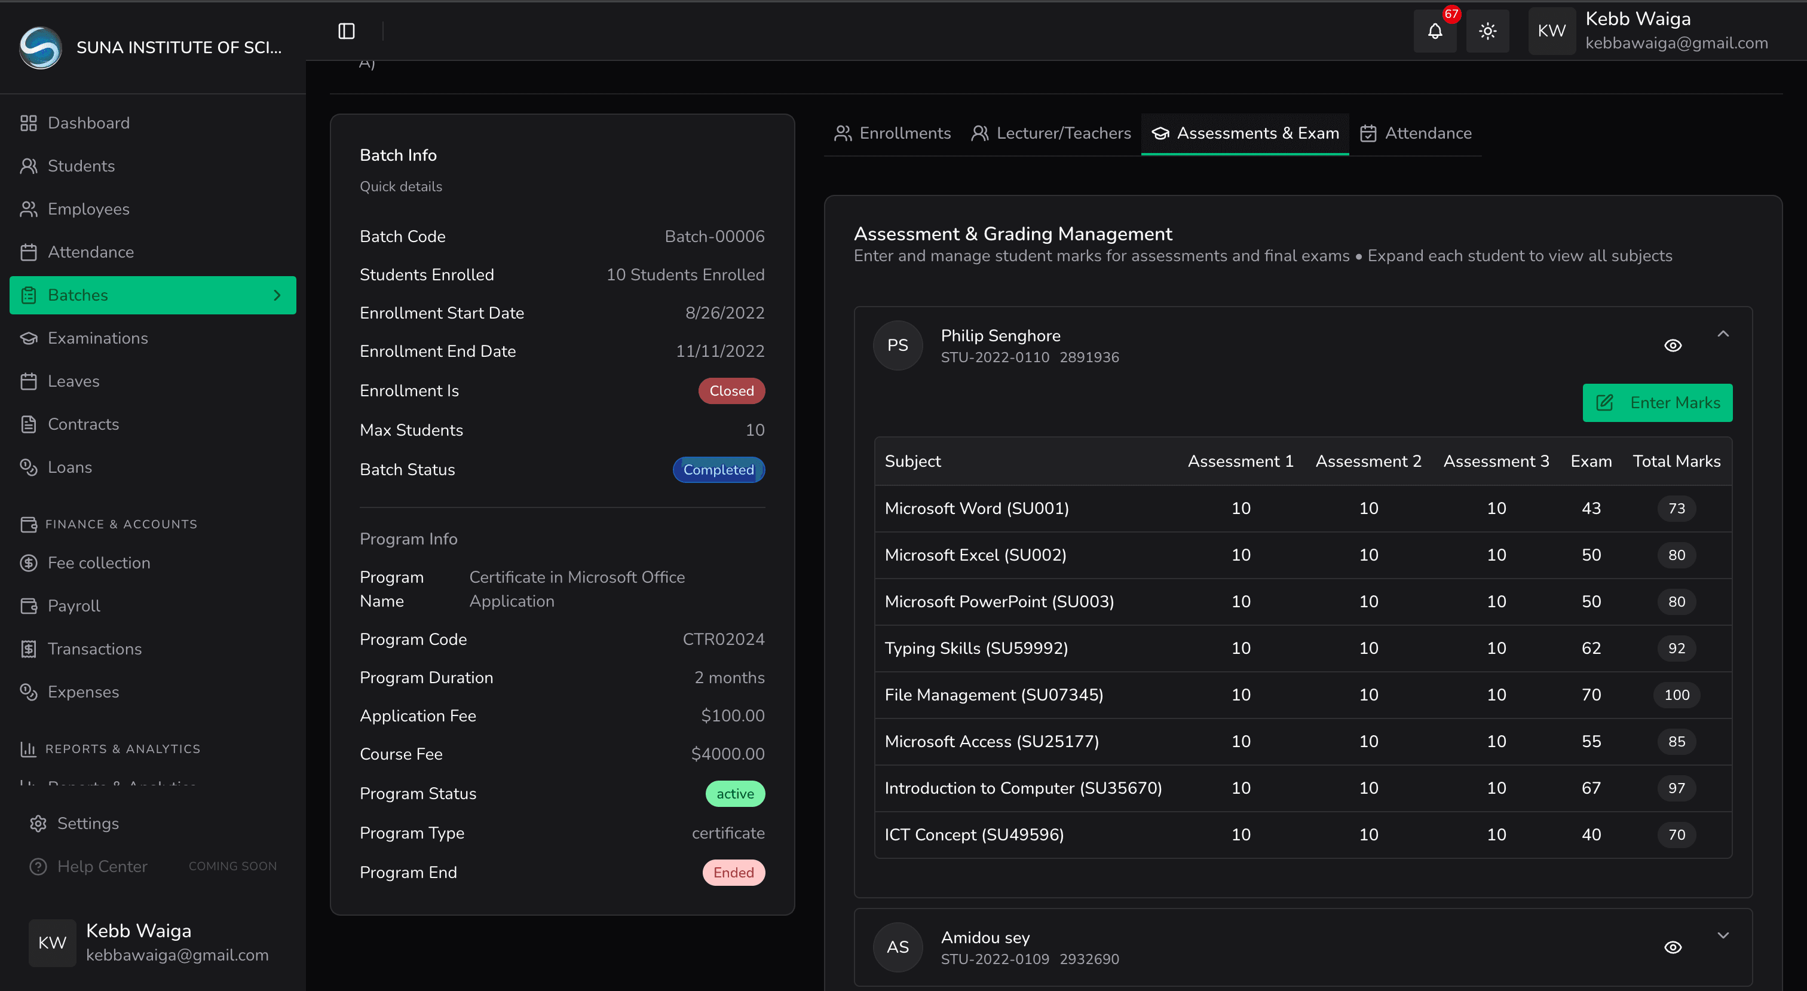
Task: Switch to the Lecturer/Teachers tab
Action: 1051,133
